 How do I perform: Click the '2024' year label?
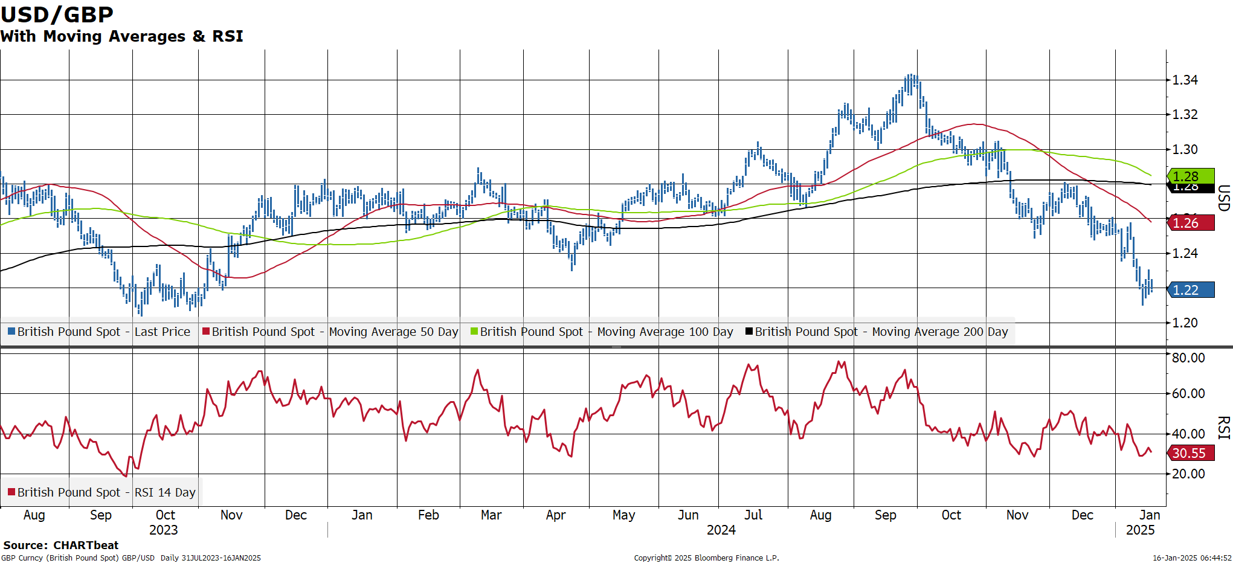pos(721,530)
